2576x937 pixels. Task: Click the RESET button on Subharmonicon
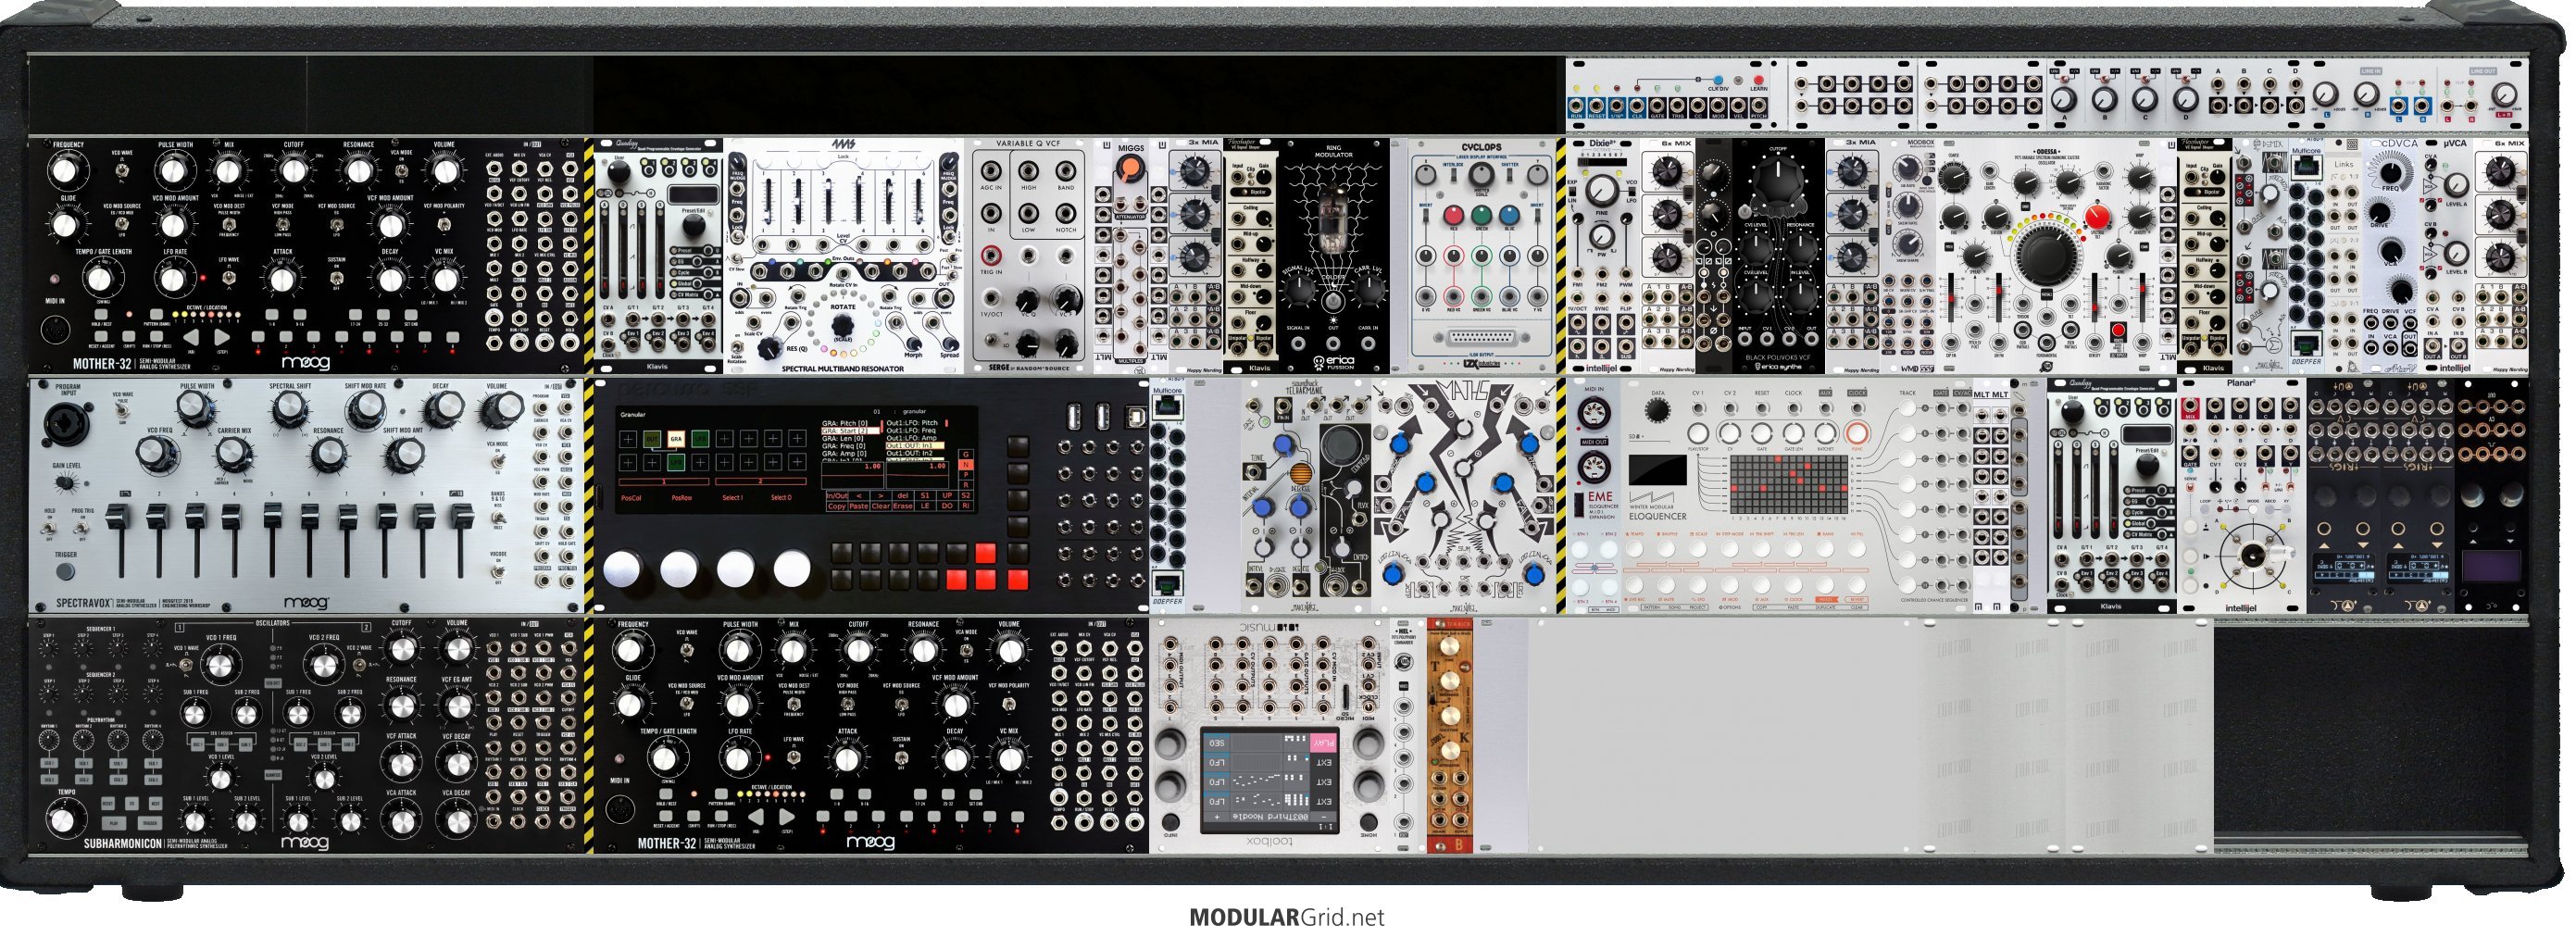(108, 803)
